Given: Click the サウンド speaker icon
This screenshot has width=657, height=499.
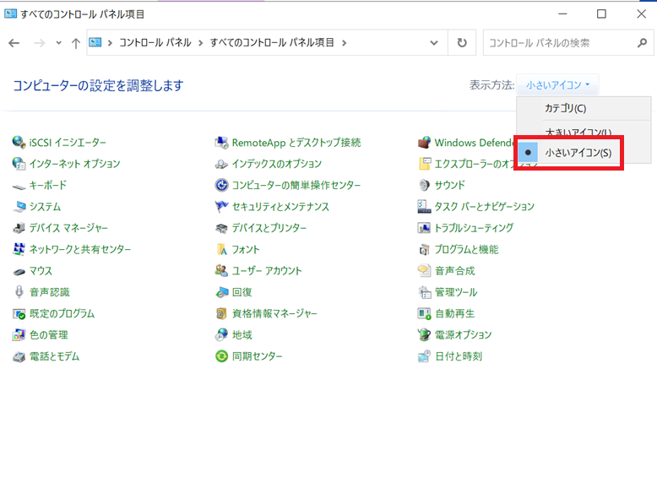Looking at the screenshot, I should [425, 185].
